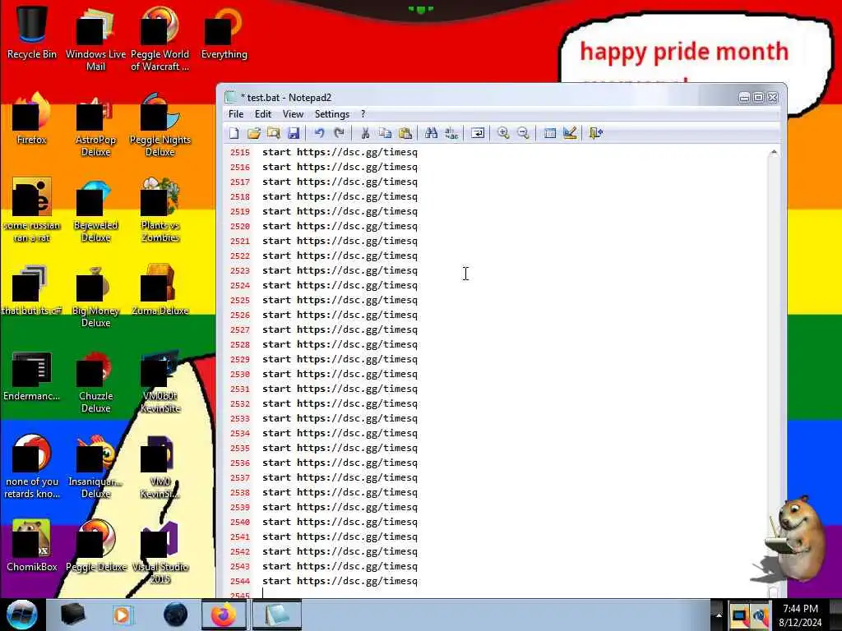The width and height of the screenshot is (842, 631).
Task: Click in the text on line 2515
Action: (x=340, y=152)
